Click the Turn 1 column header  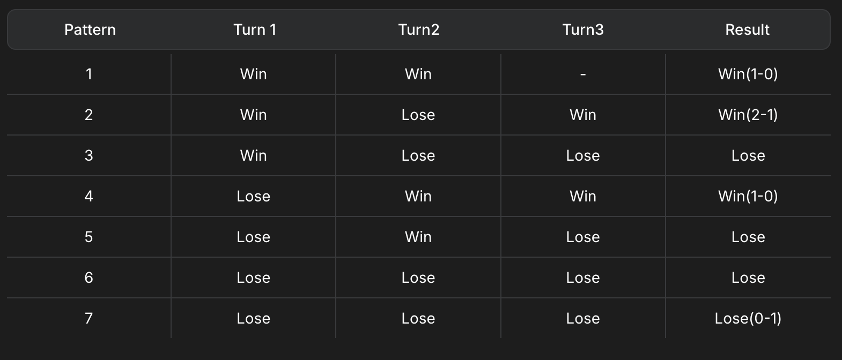(x=255, y=29)
